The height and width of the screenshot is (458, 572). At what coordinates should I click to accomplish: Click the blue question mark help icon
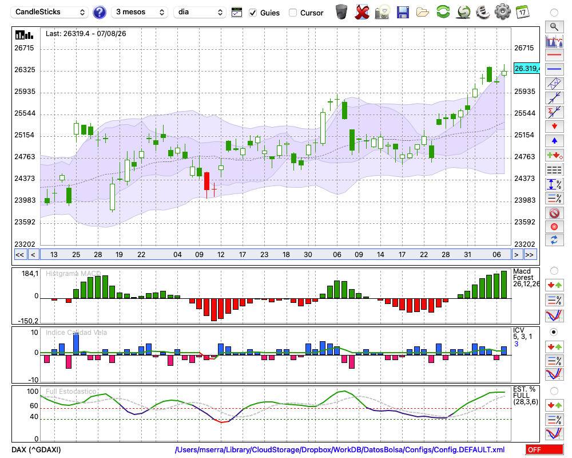pyautogui.click(x=99, y=13)
